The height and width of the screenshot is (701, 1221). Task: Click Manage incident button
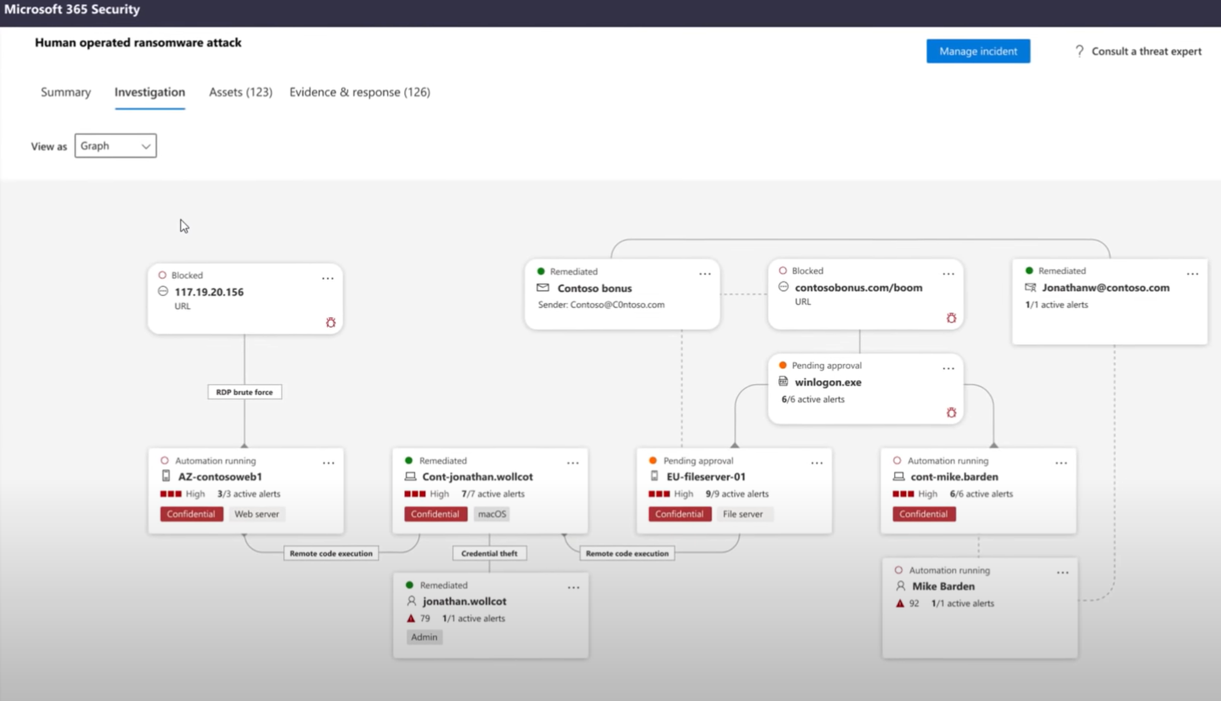(979, 51)
